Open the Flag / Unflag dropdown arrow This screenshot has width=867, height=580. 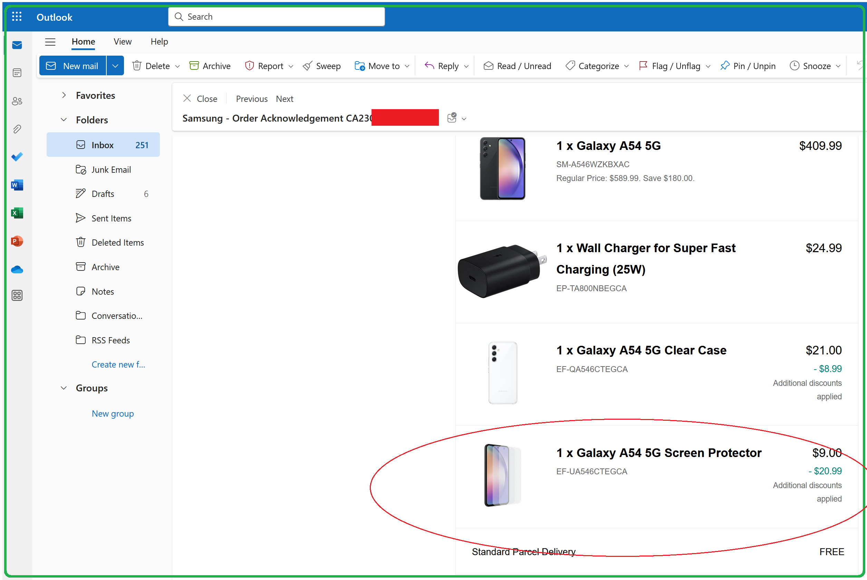click(708, 66)
